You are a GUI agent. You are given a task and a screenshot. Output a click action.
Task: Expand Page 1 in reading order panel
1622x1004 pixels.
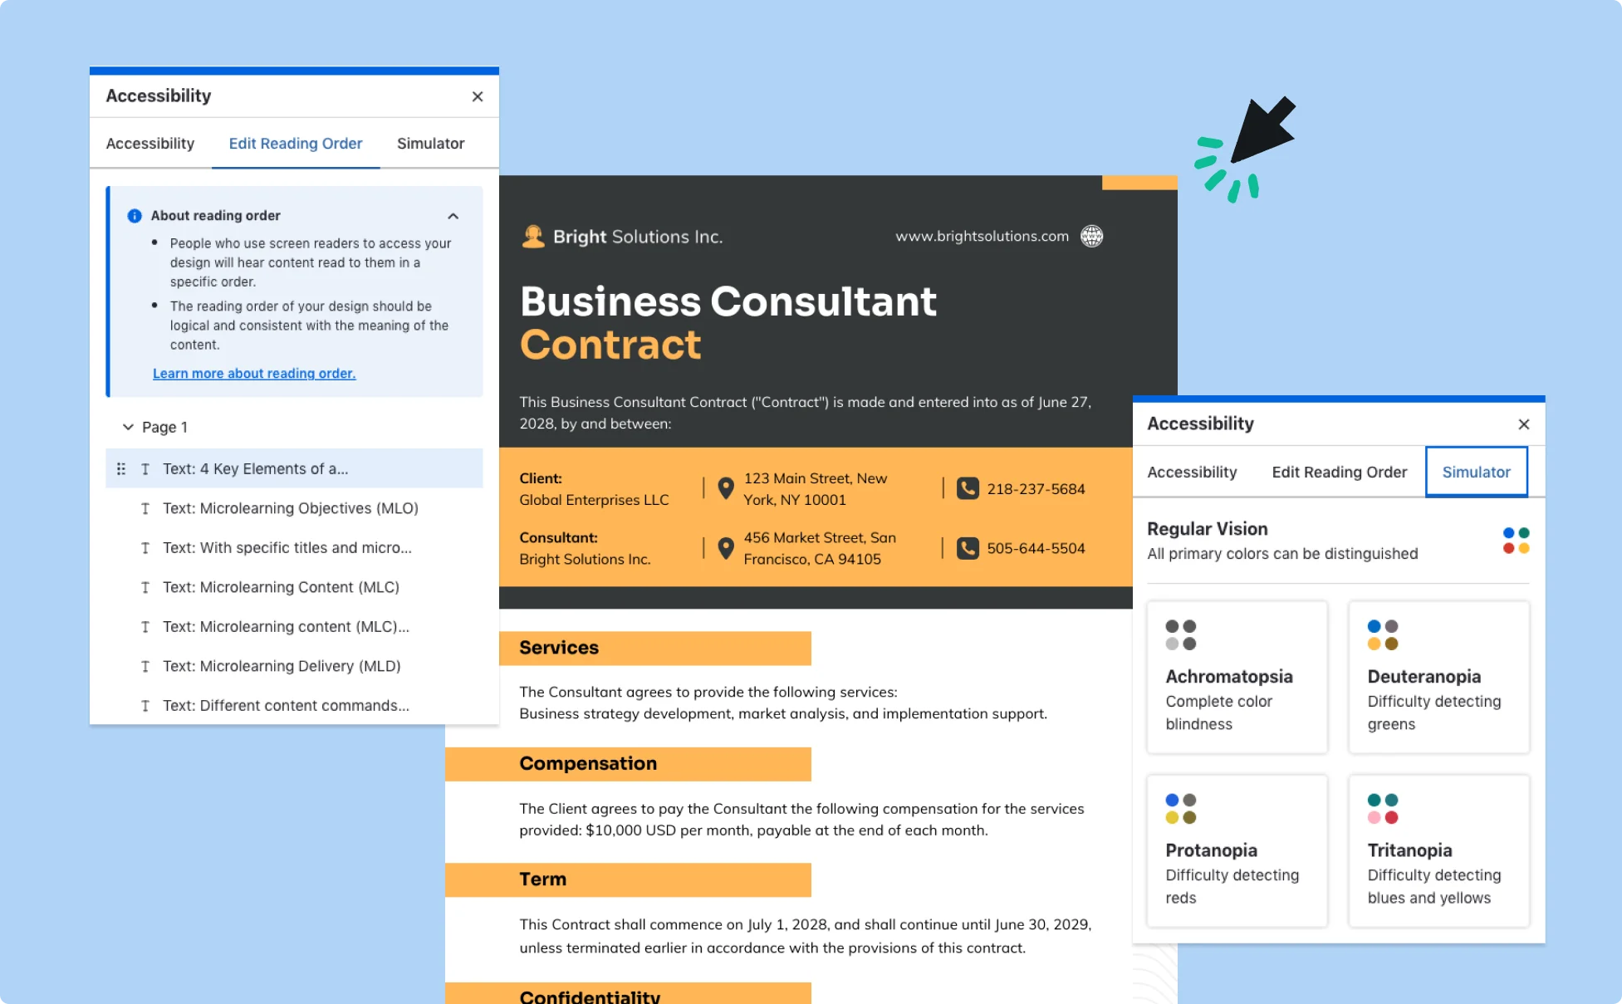129,426
